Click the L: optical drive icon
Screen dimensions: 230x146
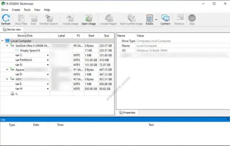(x=12, y=93)
